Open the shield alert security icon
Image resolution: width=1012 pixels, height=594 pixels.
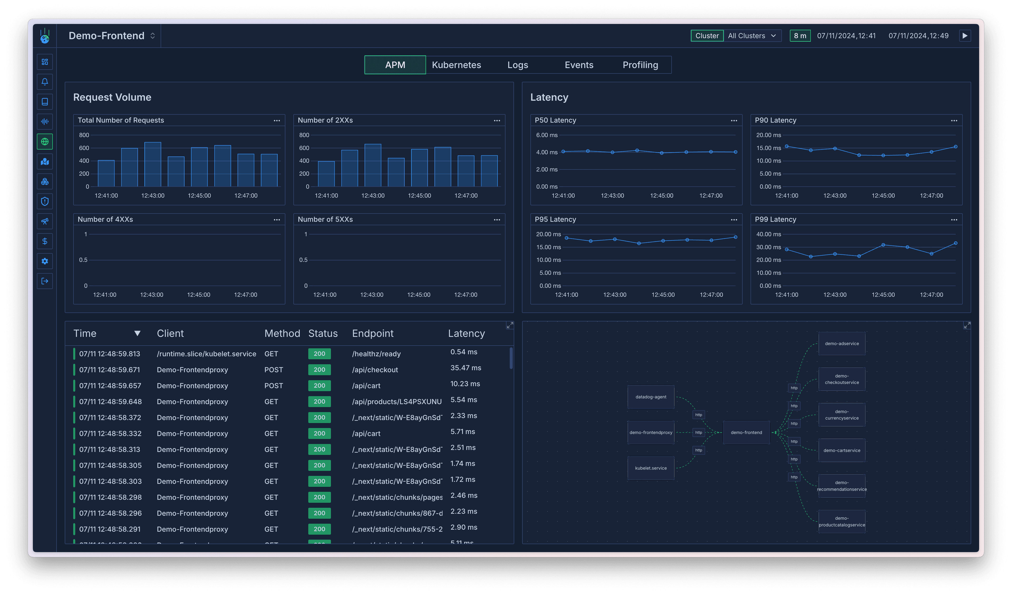(x=45, y=201)
